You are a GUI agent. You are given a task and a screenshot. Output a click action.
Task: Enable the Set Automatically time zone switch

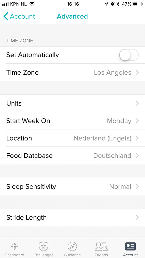point(129,55)
